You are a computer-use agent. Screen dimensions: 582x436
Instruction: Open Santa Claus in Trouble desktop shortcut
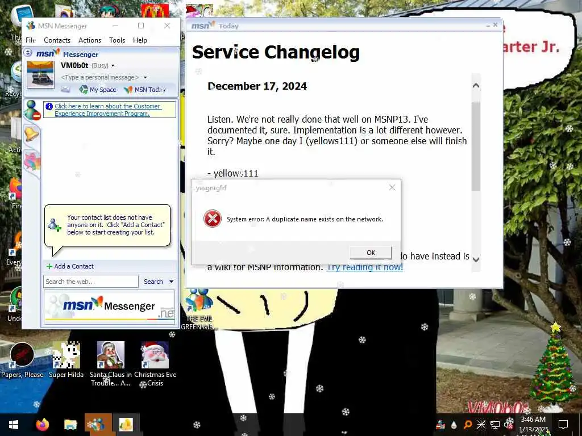pyautogui.click(x=111, y=364)
